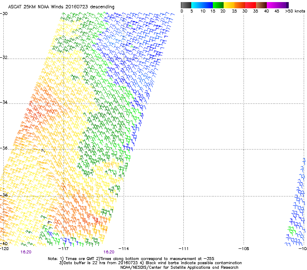This screenshot has width=307, height=270.
Task: Click the -38 latitude axis label
Action: (4, 195)
